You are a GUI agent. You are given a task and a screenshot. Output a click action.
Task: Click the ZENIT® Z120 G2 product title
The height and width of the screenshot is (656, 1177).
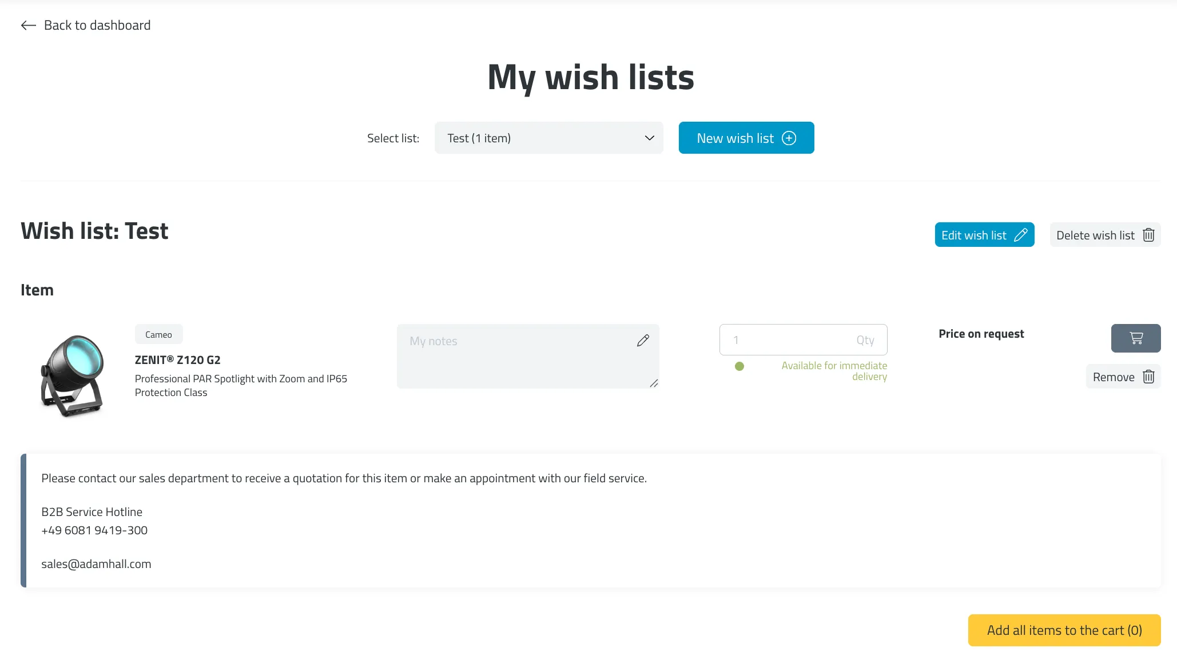[177, 360]
